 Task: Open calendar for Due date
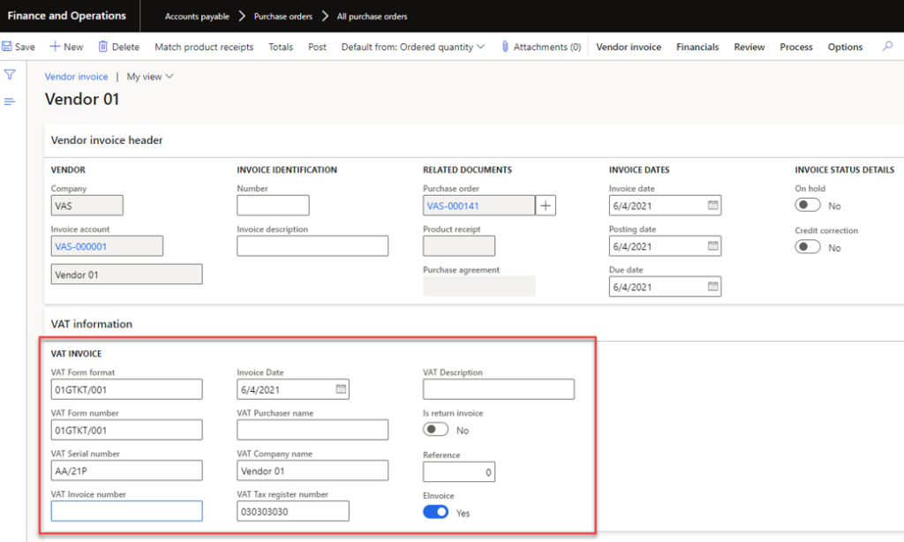(x=713, y=287)
